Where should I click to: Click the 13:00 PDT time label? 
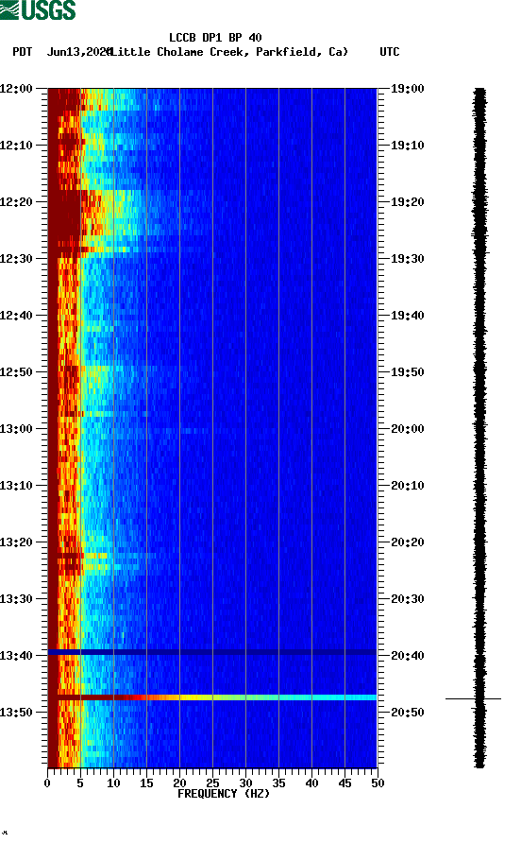click(17, 429)
